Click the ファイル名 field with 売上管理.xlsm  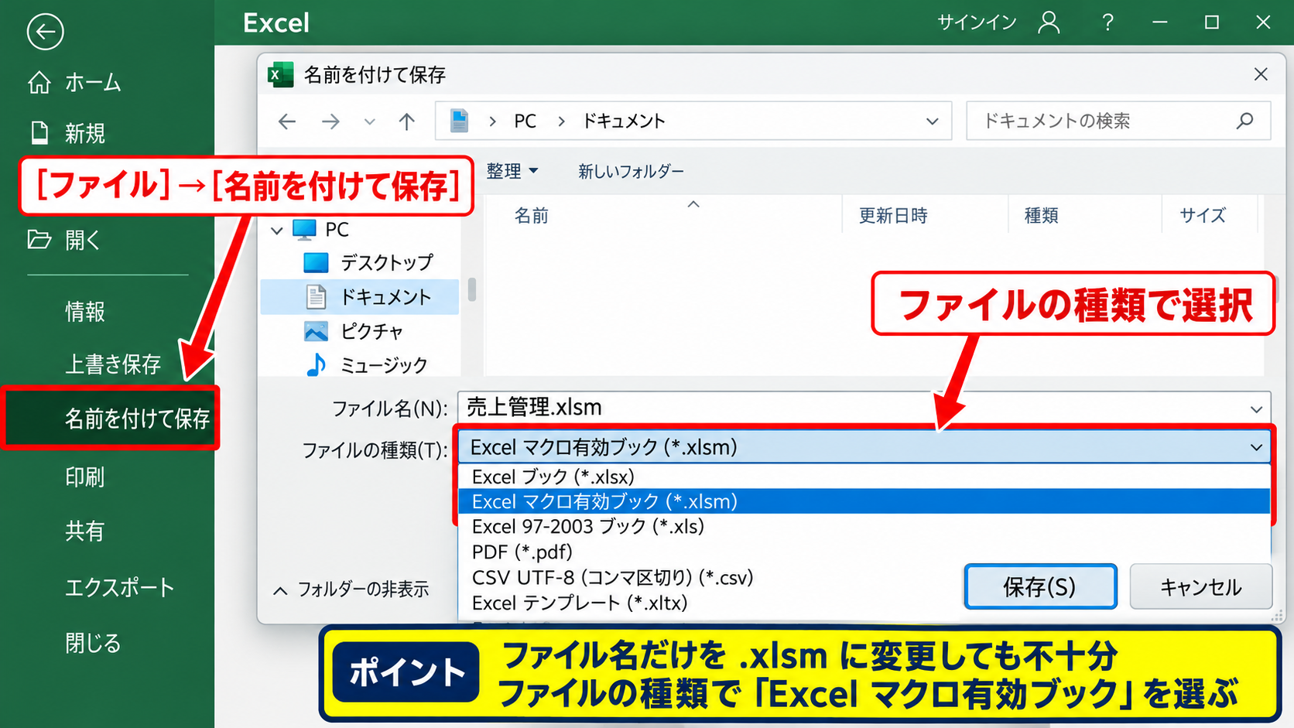(x=864, y=407)
